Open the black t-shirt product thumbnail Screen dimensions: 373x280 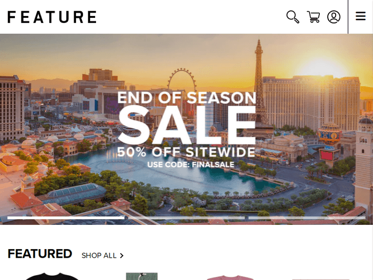pyautogui.click(x=52, y=277)
